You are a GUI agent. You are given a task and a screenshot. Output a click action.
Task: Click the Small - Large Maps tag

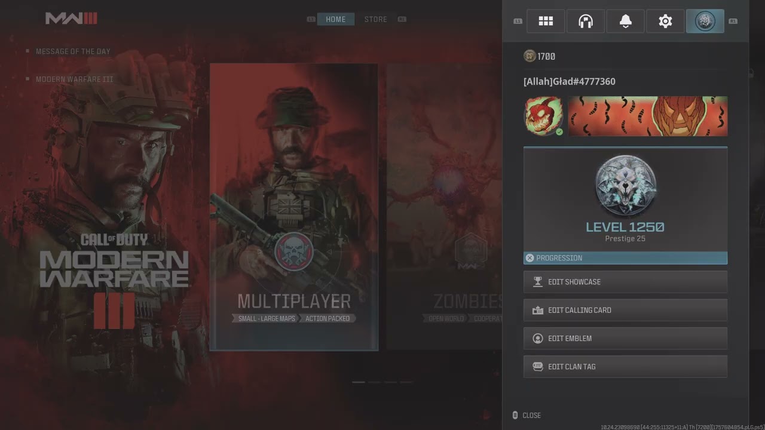click(267, 318)
